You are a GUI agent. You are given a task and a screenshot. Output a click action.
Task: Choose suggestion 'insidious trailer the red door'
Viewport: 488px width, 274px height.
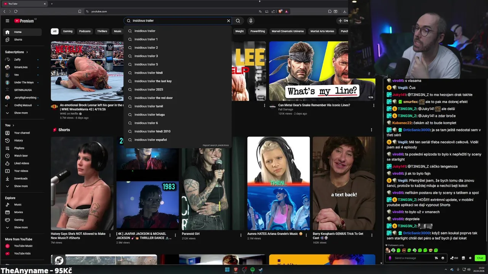178,98
